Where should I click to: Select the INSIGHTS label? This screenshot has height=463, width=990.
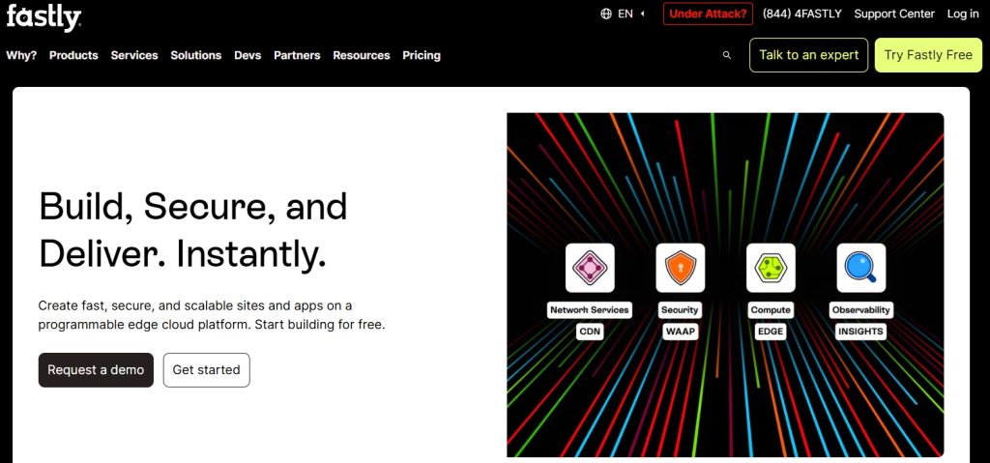(x=861, y=331)
